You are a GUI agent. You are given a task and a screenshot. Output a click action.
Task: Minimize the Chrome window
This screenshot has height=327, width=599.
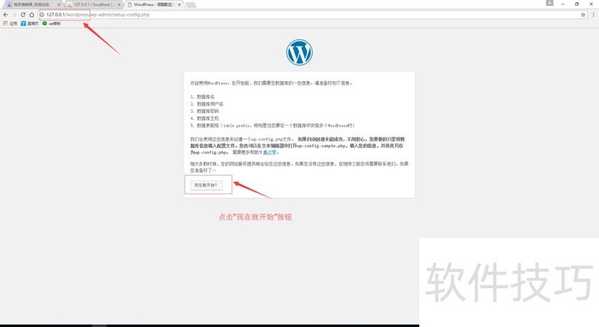[563, 4]
